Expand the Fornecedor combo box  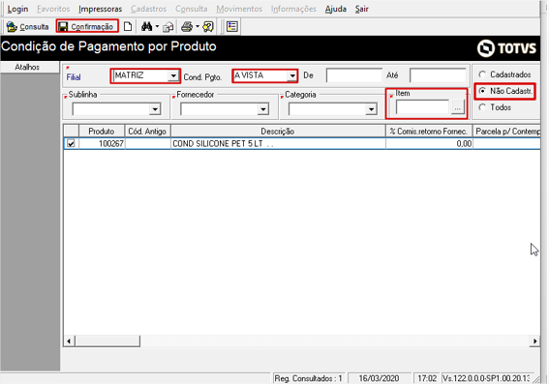point(263,109)
